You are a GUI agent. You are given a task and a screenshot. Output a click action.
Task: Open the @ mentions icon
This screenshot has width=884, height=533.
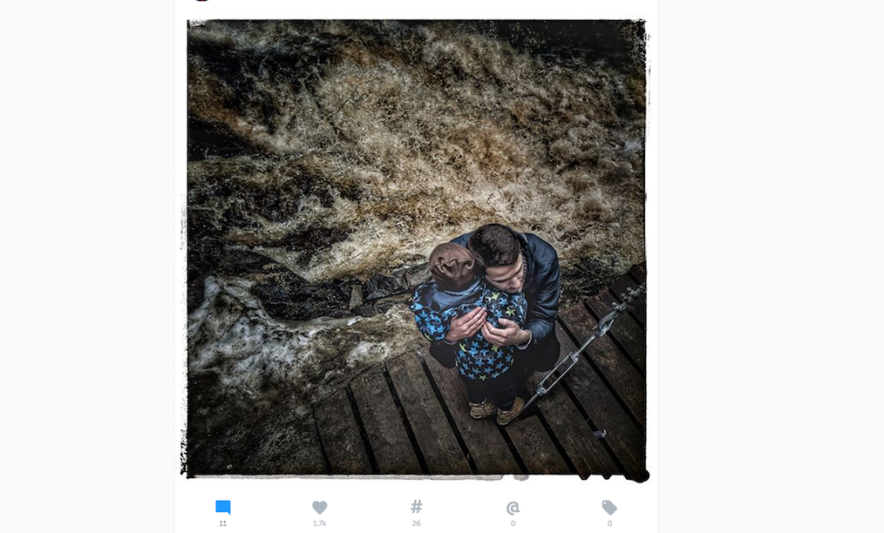coord(513,508)
